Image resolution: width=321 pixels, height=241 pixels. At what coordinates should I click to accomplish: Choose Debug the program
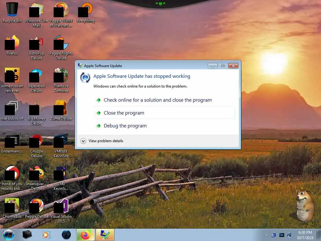coord(164,126)
